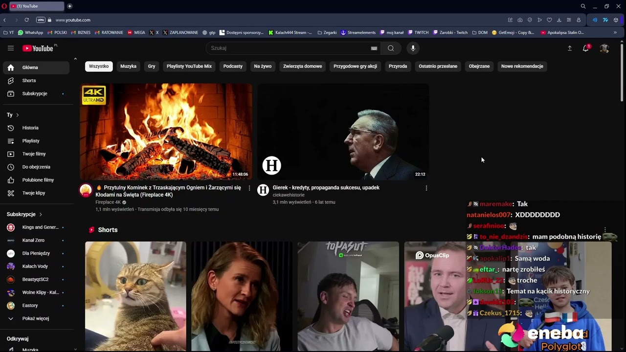The height and width of the screenshot is (352, 626).
Task: Open the Gierek video three-dot menu
Action: click(x=426, y=188)
